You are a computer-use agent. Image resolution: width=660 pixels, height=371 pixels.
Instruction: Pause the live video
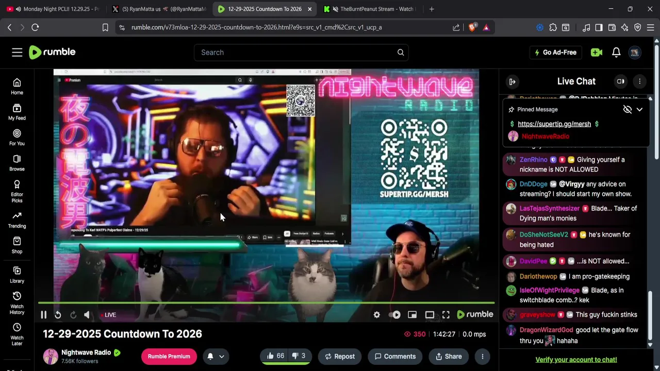(44, 315)
